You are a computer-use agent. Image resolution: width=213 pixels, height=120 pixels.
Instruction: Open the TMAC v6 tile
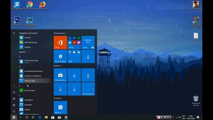(x=60, y=107)
